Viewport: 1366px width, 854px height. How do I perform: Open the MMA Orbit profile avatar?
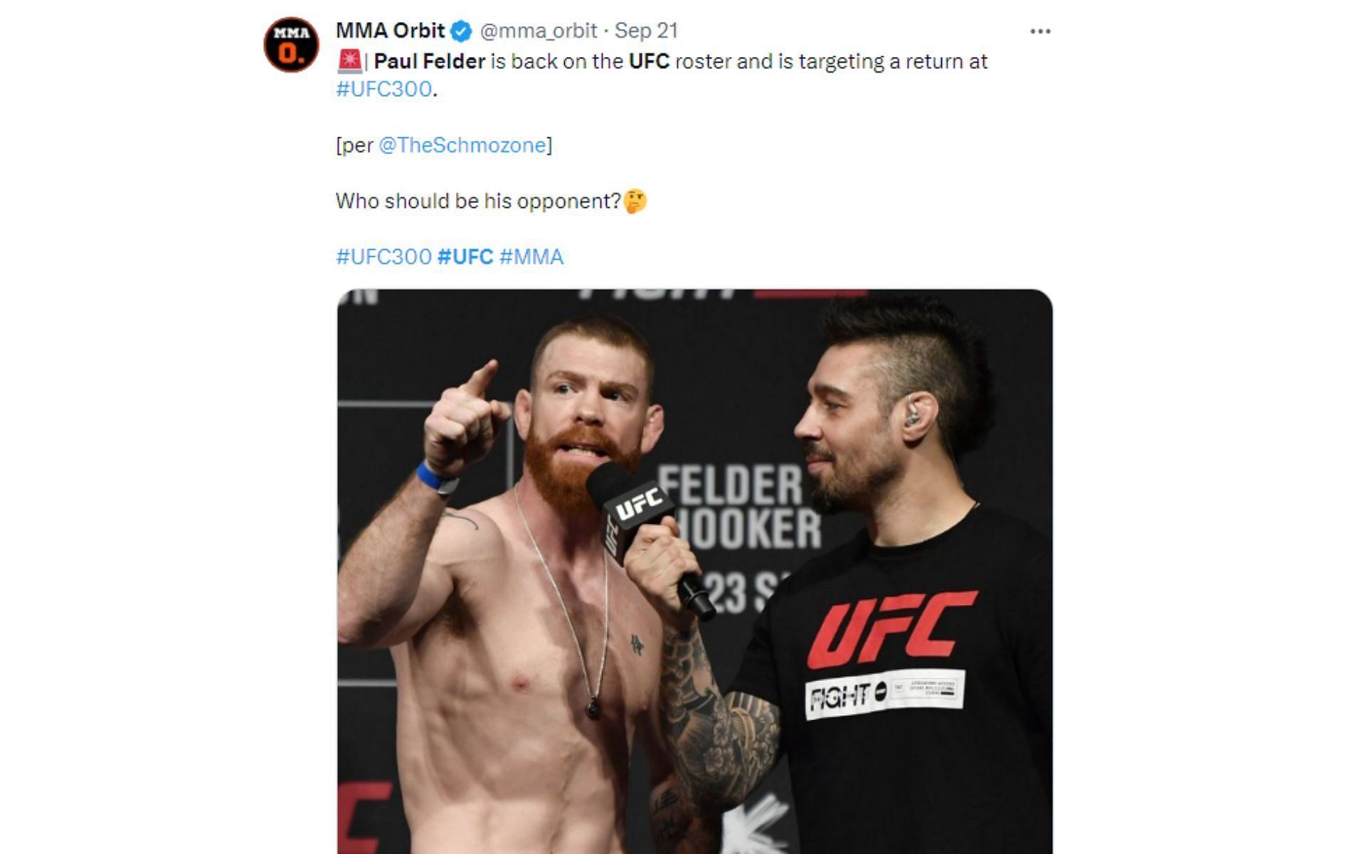[291, 44]
